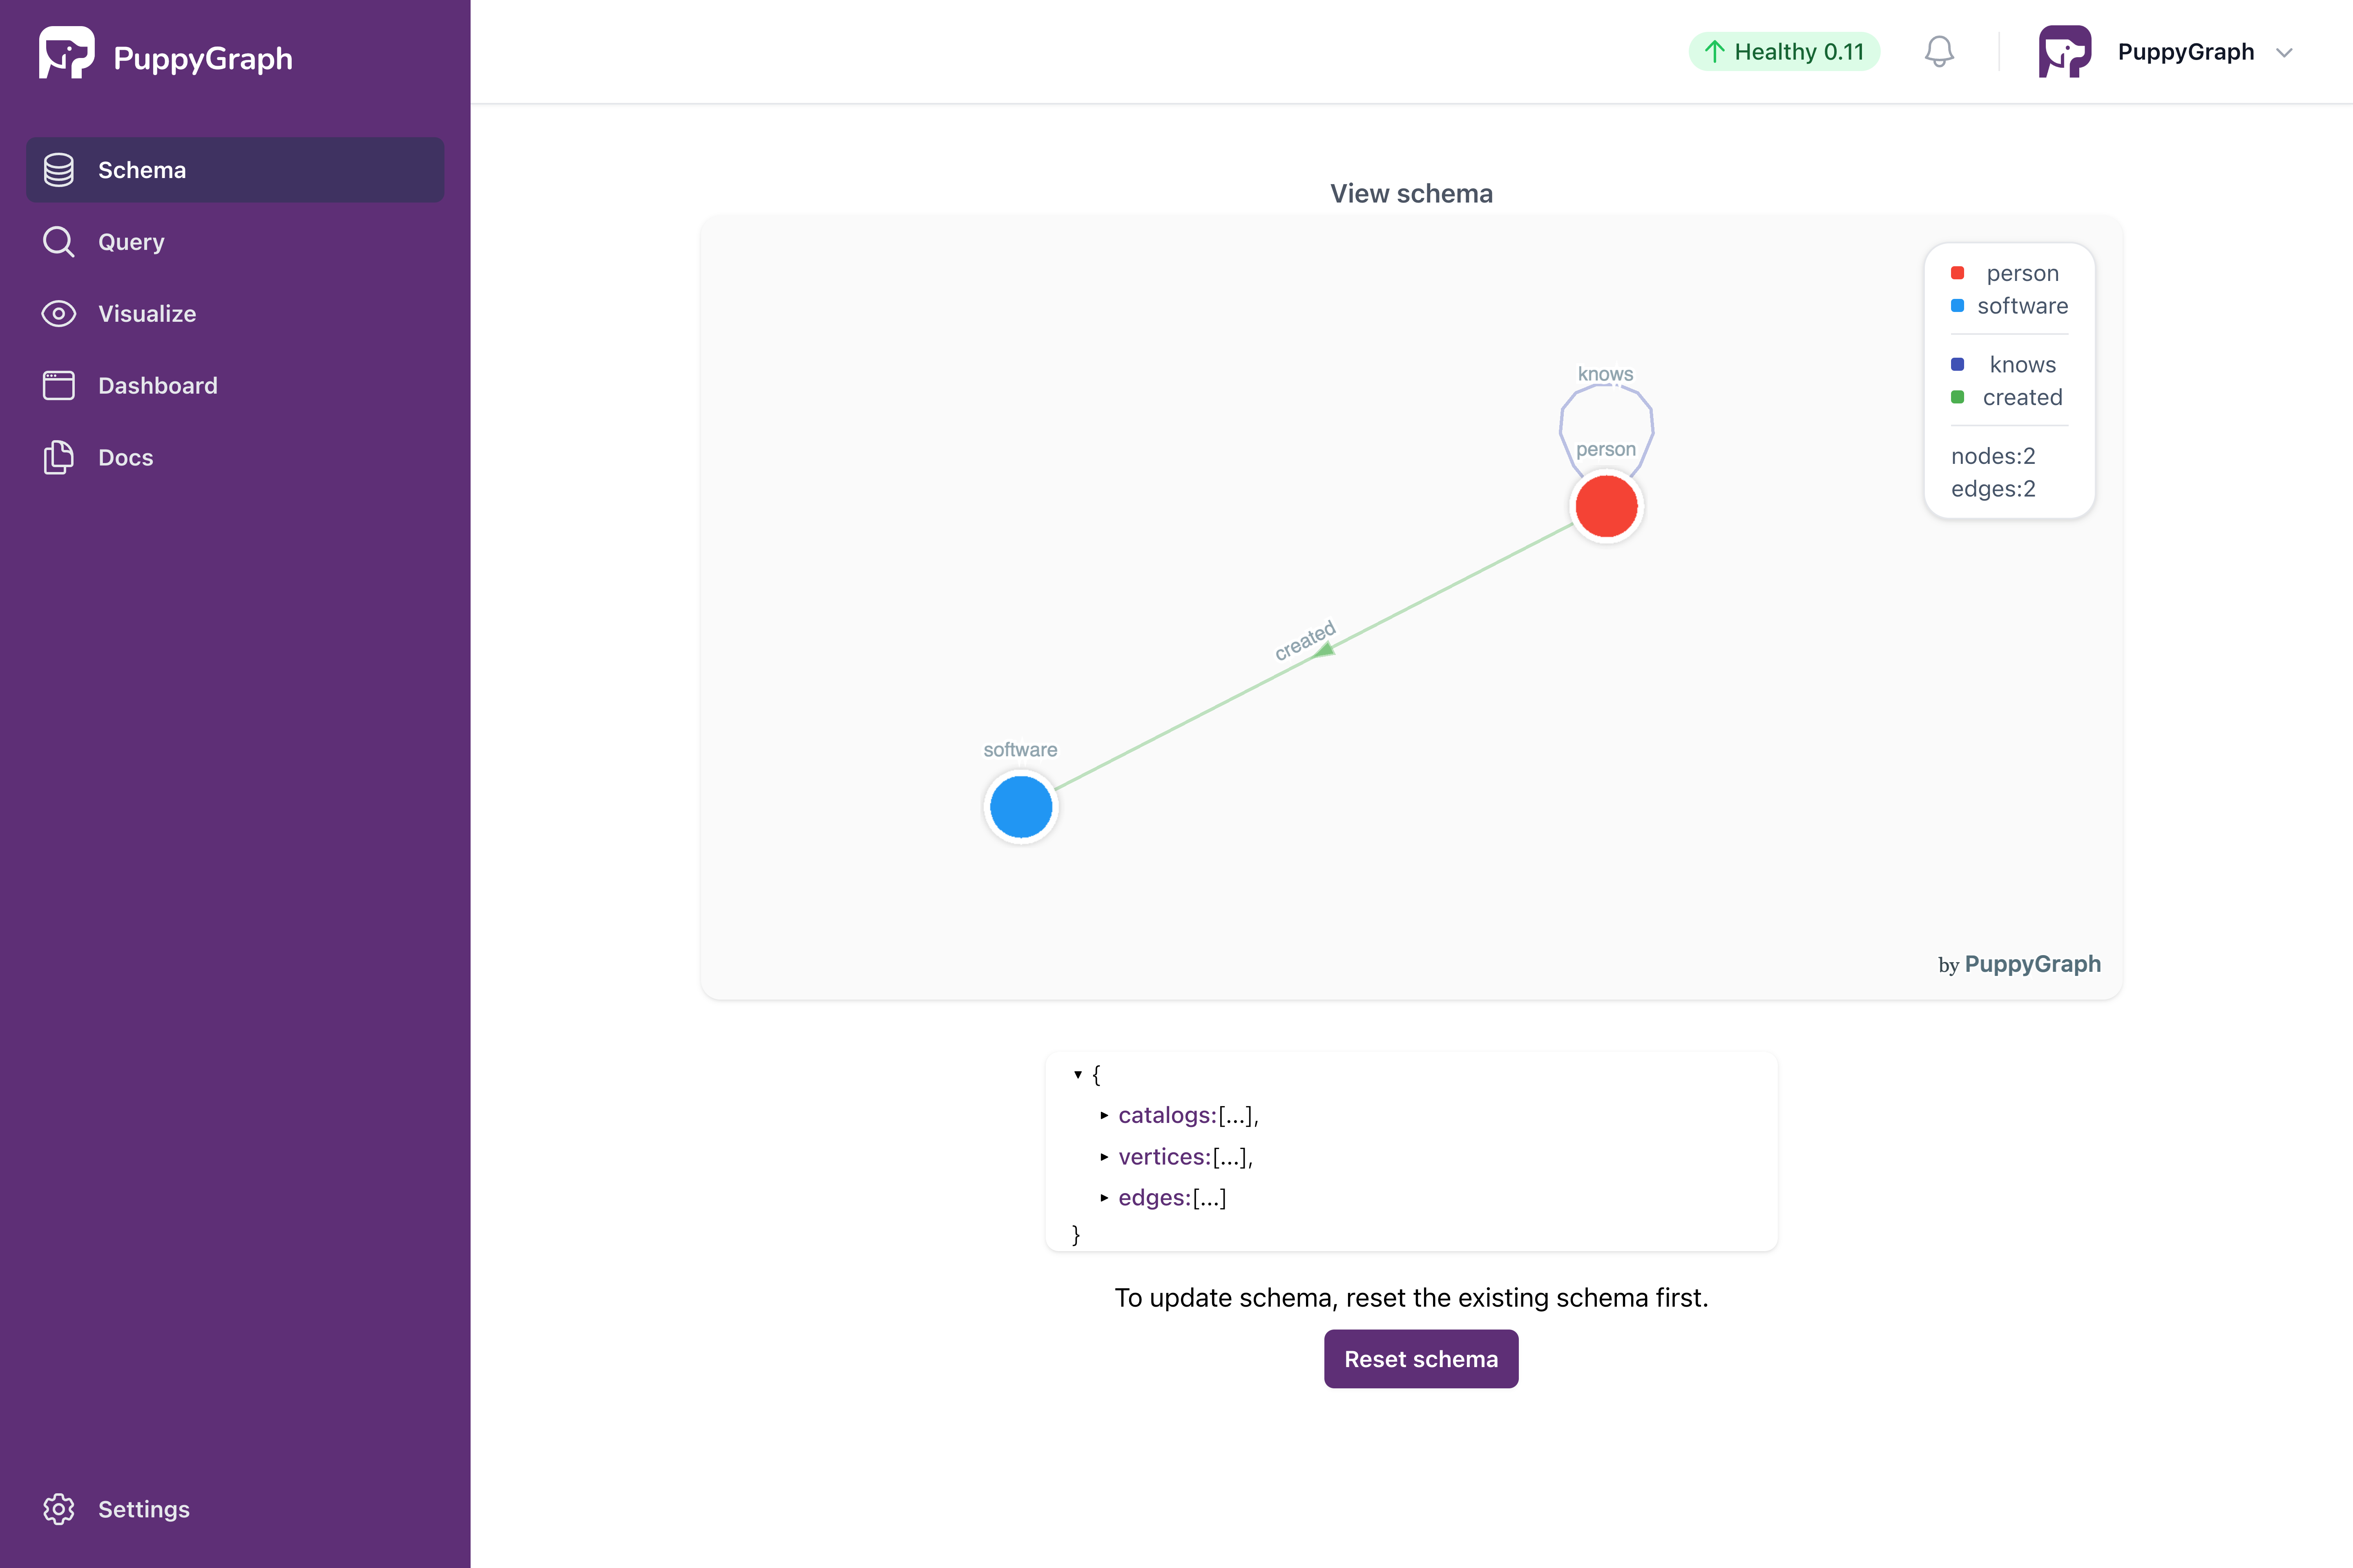Viewport: 2353px width, 1568px height.
Task: Open the PuppyGraph account dropdown chevron
Action: point(2284,53)
